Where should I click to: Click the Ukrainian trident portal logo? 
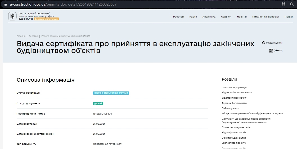tap(12, 16)
